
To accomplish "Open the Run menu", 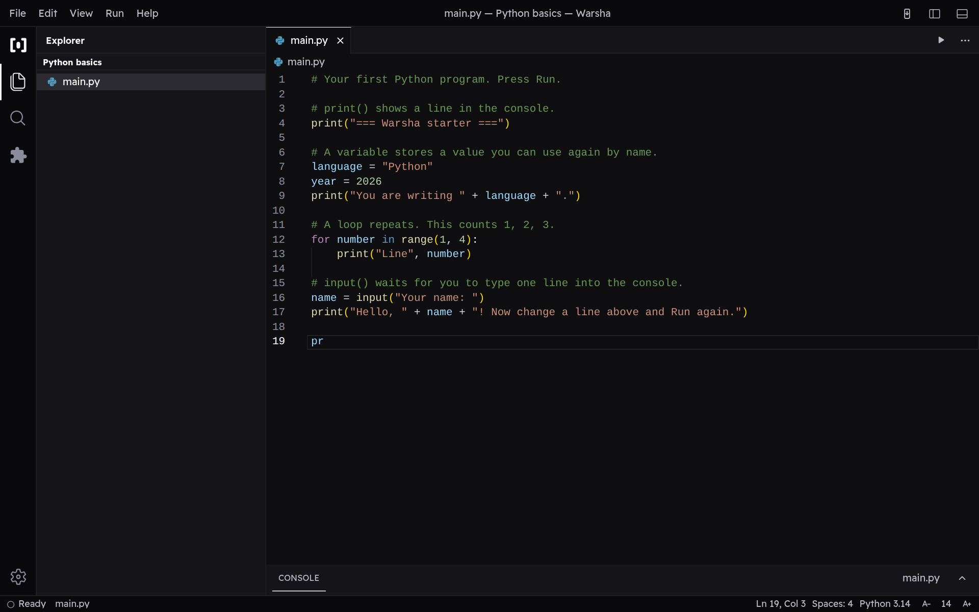I will pyautogui.click(x=115, y=13).
